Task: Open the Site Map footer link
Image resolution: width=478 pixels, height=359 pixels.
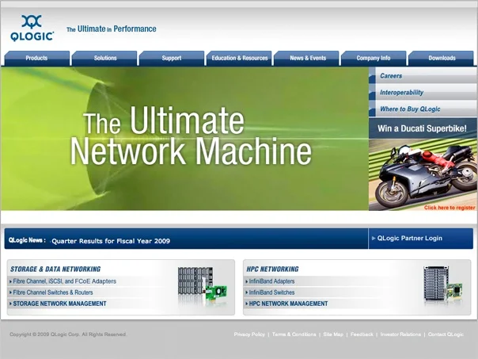Action: pyautogui.click(x=333, y=334)
